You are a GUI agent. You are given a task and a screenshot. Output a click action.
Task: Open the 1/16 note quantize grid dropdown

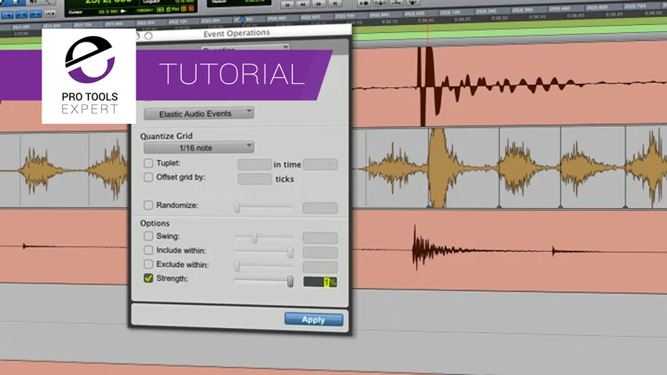(199, 147)
